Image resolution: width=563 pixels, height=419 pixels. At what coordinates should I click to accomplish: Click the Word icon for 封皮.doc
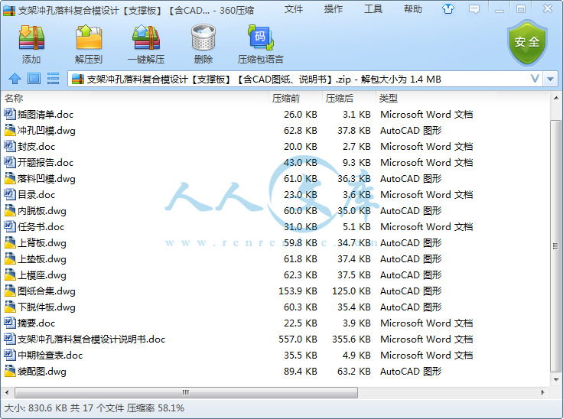10,147
